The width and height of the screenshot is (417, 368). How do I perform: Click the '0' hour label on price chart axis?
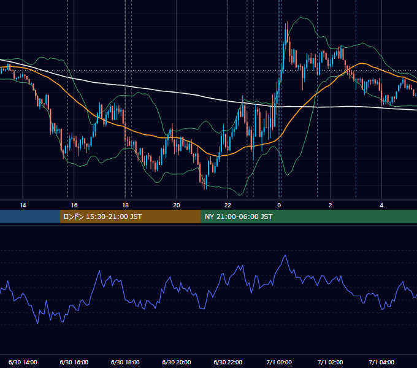tap(279, 205)
